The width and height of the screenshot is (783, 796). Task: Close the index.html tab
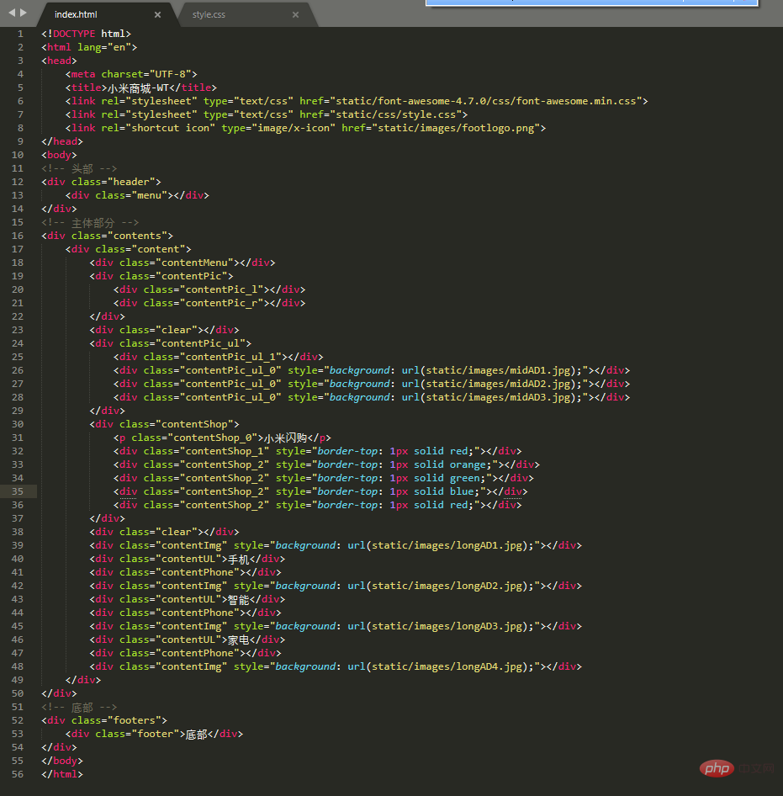click(x=158, y=14)
